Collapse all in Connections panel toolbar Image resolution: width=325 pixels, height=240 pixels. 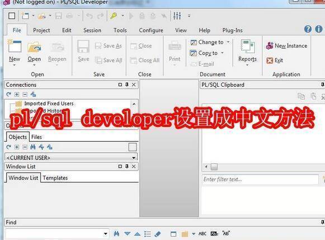(x=25, y=95)
